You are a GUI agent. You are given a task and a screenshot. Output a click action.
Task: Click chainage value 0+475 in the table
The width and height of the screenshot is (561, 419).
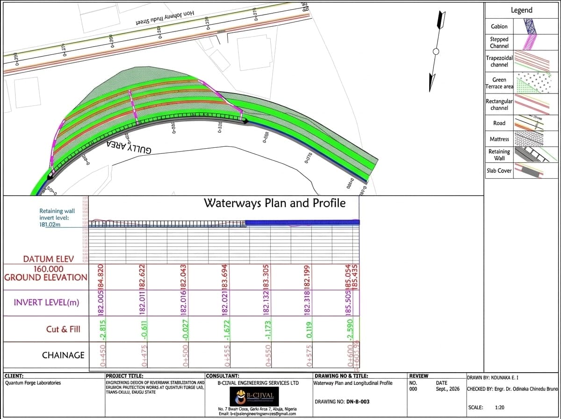pyautogui.click(x=144, y=355)
